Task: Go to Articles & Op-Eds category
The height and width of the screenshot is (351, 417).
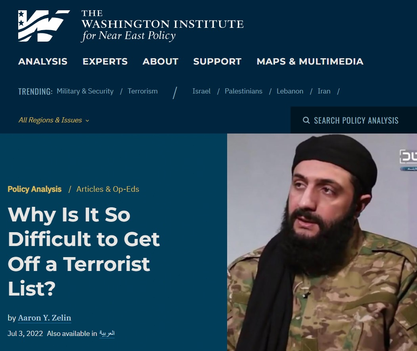Action: (108, 189)
